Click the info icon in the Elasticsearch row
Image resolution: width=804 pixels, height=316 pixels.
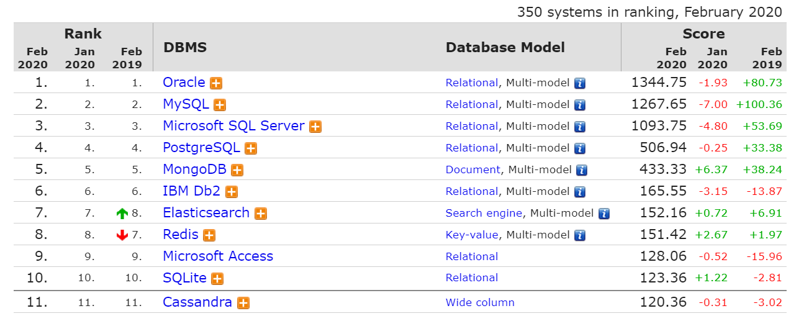(x=603, y=214)
